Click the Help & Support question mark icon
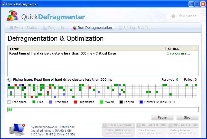The image size is (207, 139). 173,16
